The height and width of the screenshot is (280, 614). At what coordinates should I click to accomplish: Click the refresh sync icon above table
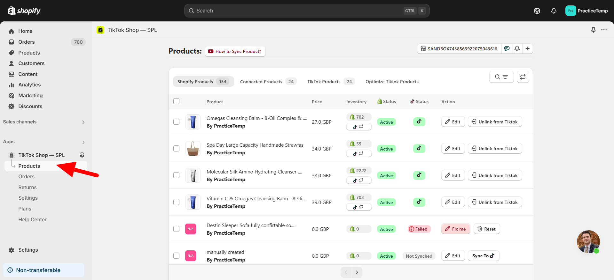pyautogui.click(x=523, y=77)
